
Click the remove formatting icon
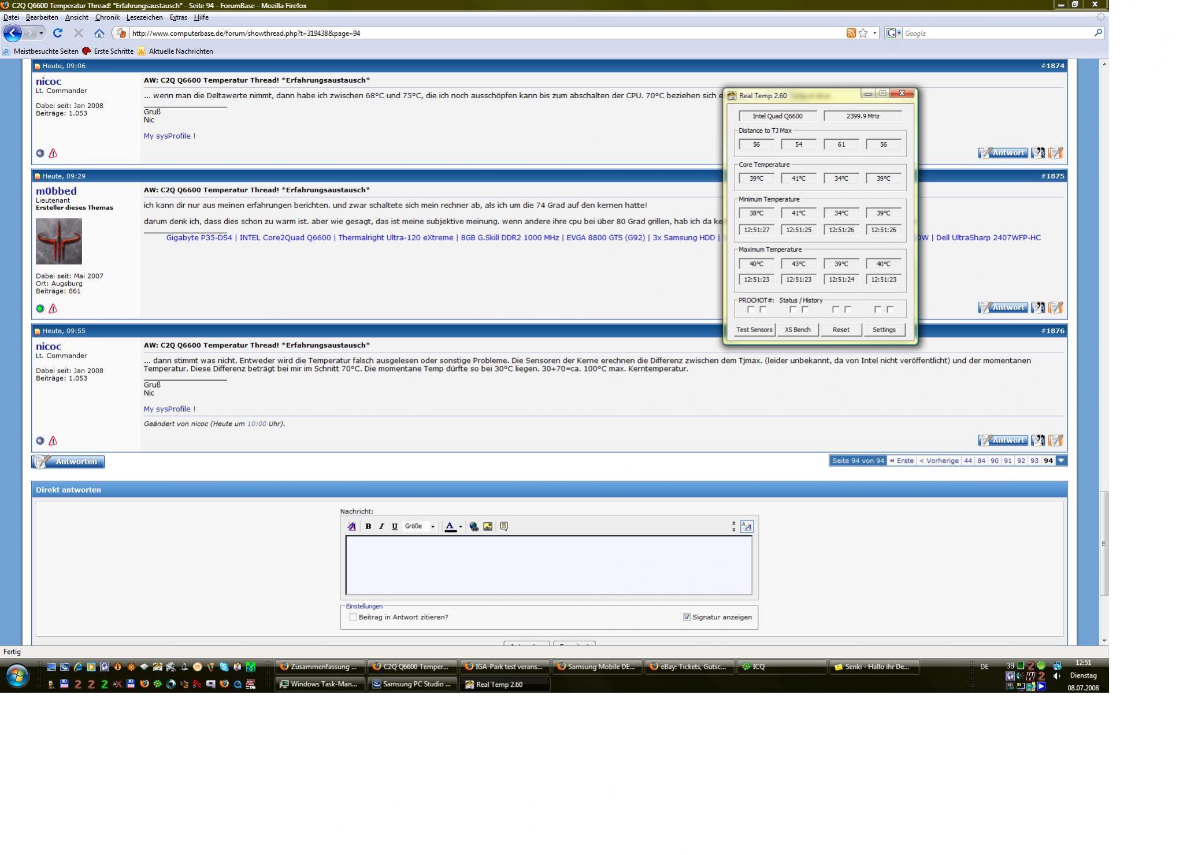pos(351,526)
